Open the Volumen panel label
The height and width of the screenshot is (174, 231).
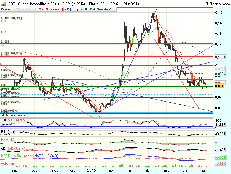coord(8,164)
